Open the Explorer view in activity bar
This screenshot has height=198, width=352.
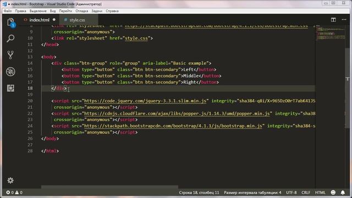[10, 23]
